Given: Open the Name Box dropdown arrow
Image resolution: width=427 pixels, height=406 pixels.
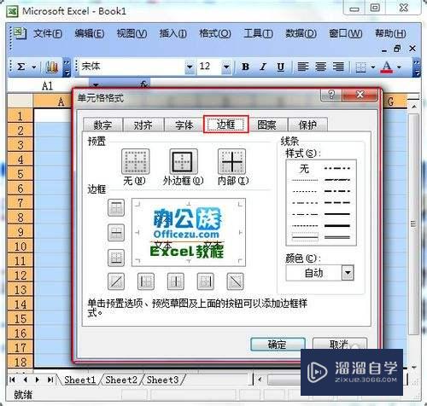Looking at the screenshot, I should [96, 84].
